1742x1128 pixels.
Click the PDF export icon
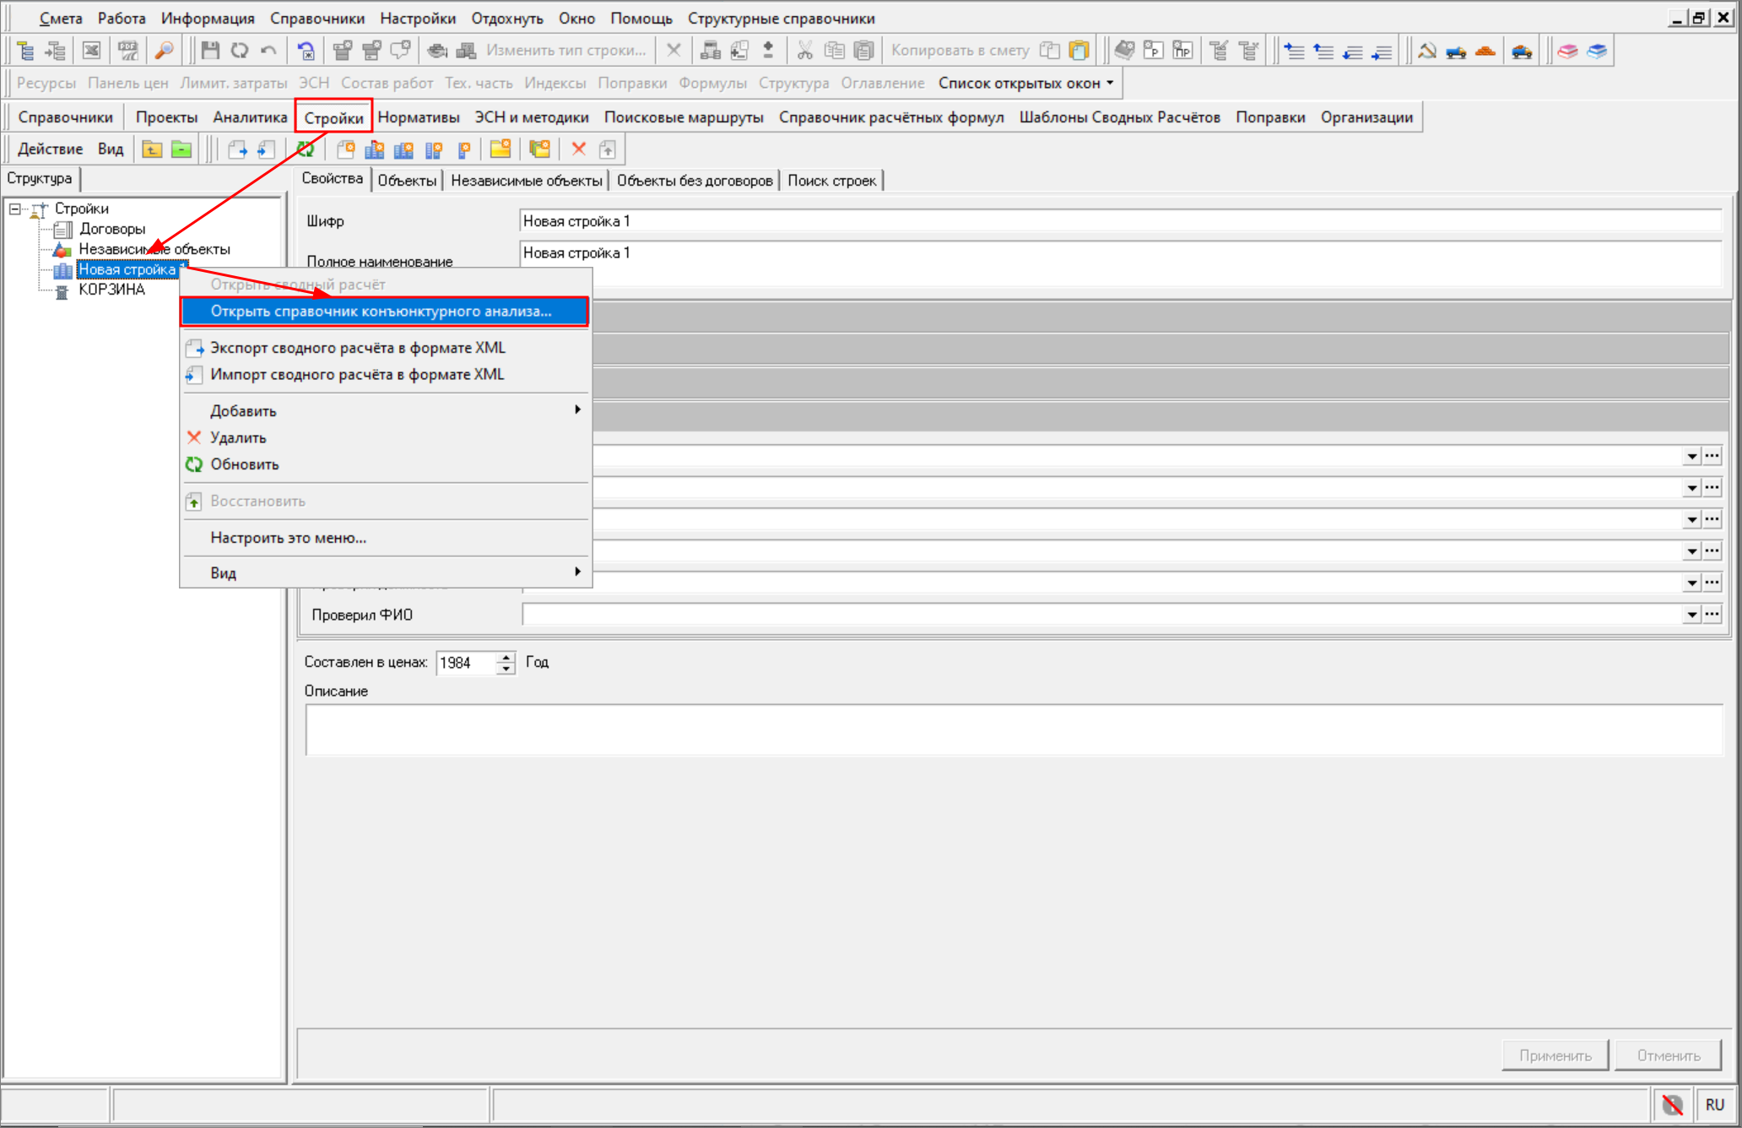pyautogui.click(x=128, y=51)
